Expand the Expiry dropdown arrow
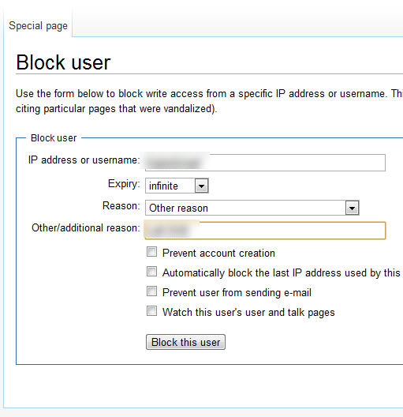Image resolution: width=403 pixels, height=417 pixels. [x=202, y=186]
